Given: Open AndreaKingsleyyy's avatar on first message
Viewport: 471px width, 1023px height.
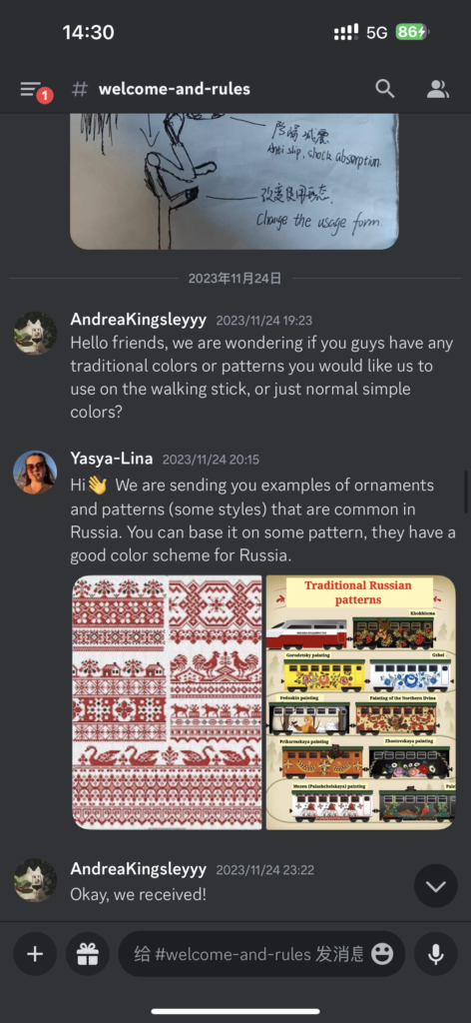Looking at the screenshot, I should 35,333.
